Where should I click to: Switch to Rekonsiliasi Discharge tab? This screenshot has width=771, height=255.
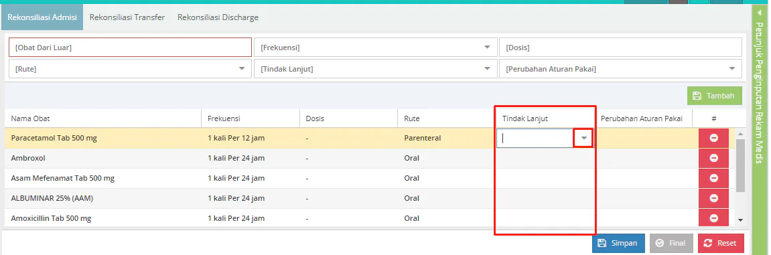218,17
